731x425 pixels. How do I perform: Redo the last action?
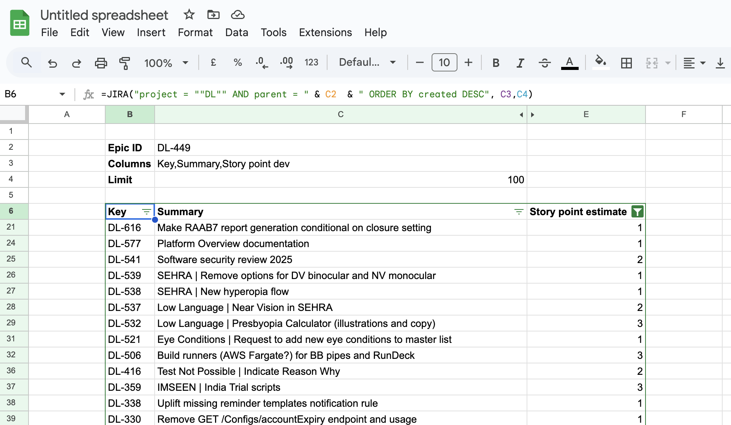(76, 63)
